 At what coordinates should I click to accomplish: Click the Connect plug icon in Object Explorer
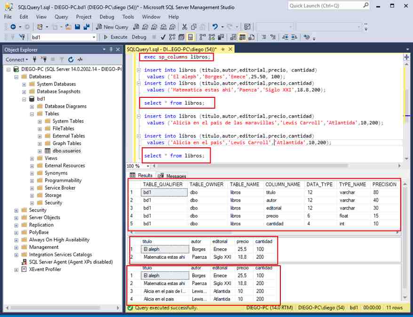pos(35,60)
